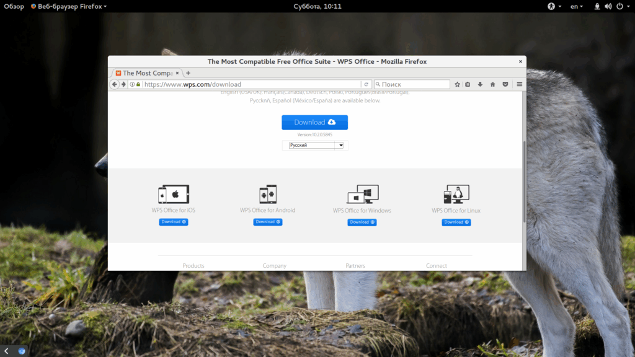Click 'WPS Office for iOS' label
The image size is (635, 357).
pos(174,210)
